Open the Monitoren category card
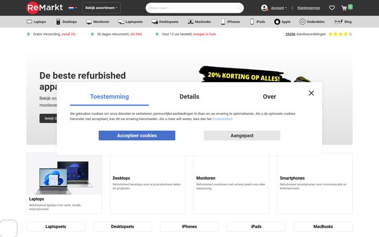Viewport: 379px width, 237px height. tap(231, 183)
